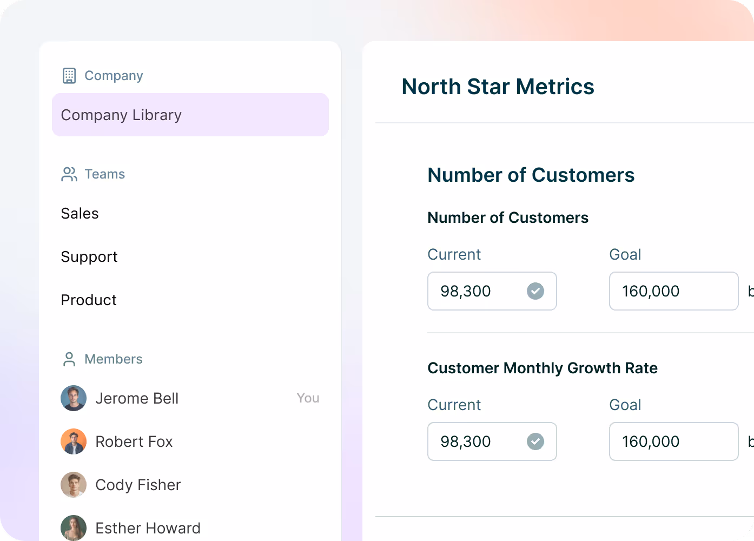Click the Teams section label
This screenshot has height=541, width=754.
click(x=105, y=174)
